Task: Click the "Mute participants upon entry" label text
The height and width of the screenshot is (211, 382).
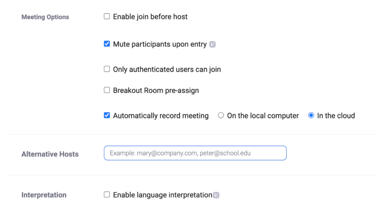Action: 160,45
